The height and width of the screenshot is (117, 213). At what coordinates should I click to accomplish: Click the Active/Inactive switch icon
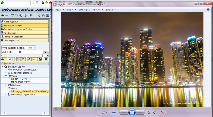(x=17, y=15)
